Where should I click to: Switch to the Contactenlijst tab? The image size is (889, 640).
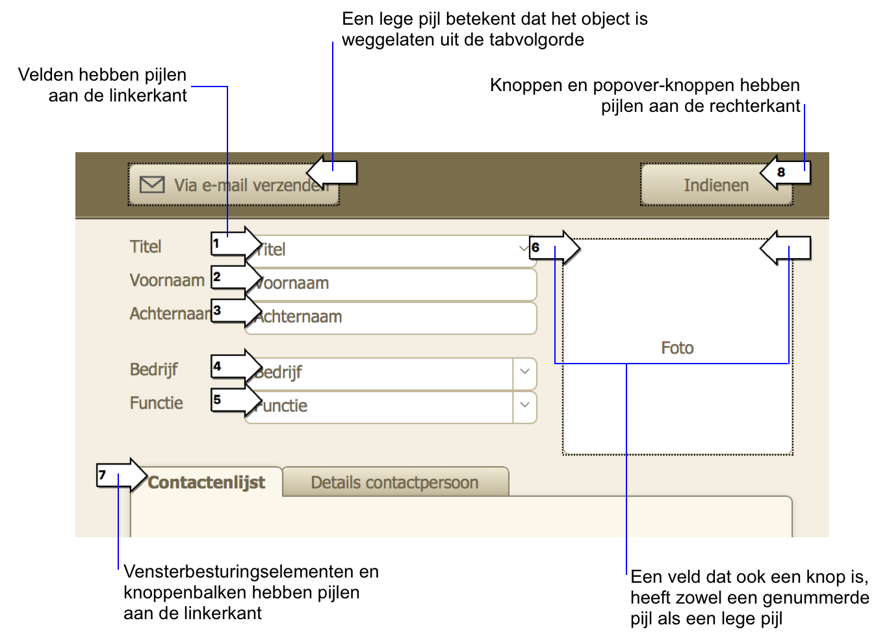tap(207, 483)
